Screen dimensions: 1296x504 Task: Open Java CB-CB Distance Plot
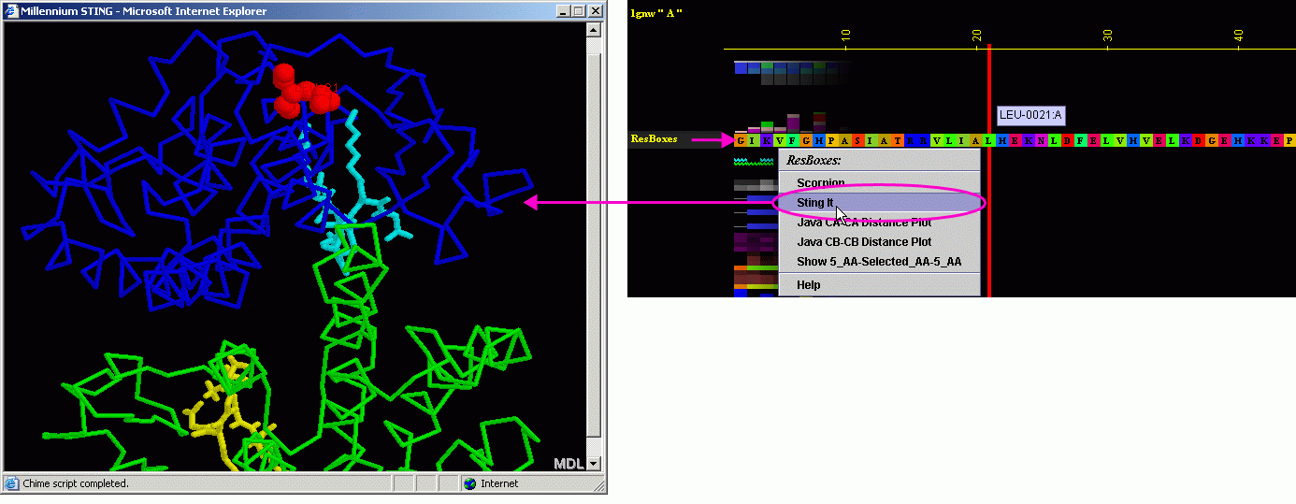[x=879, y=242]
